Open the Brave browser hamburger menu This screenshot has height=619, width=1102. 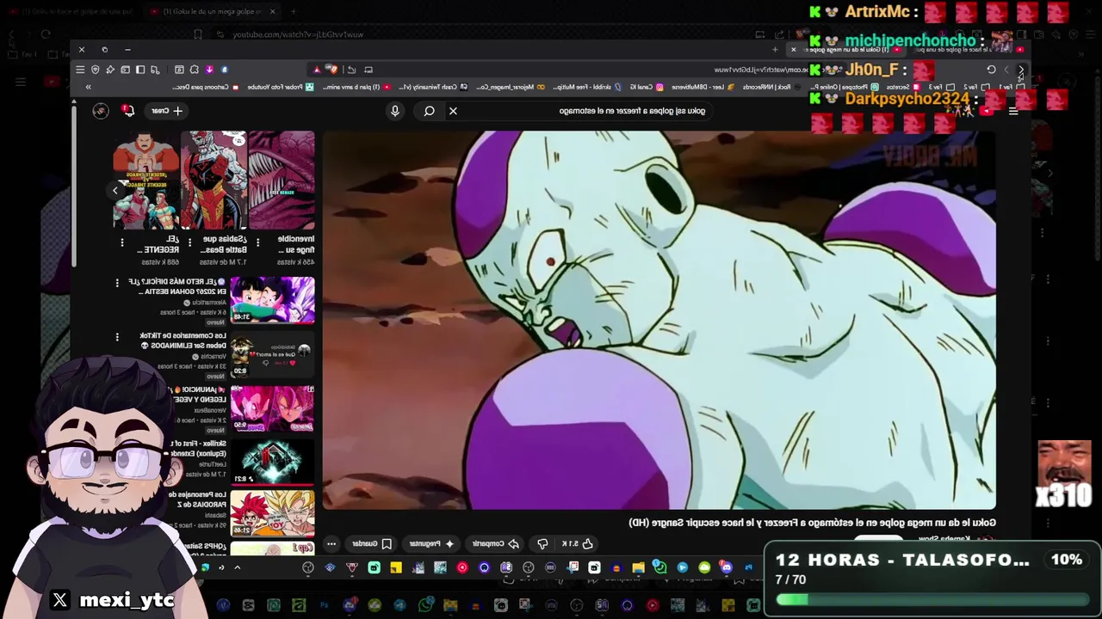pos(80,70)
